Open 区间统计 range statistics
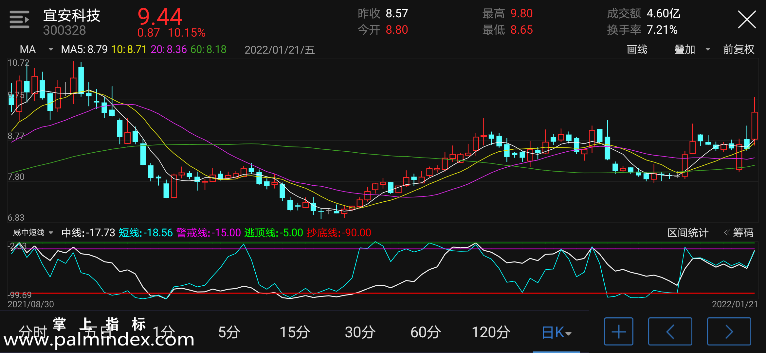This screenshot has height=353, width=766. pyautogui.click(x=688, y=233)
